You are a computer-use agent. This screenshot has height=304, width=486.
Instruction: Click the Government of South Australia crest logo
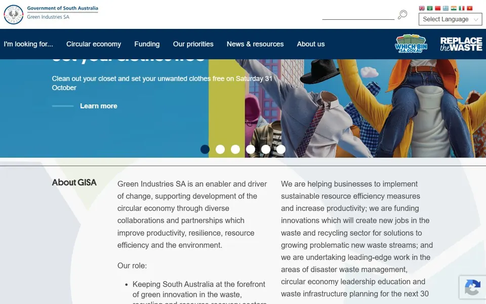click(13, 15)
